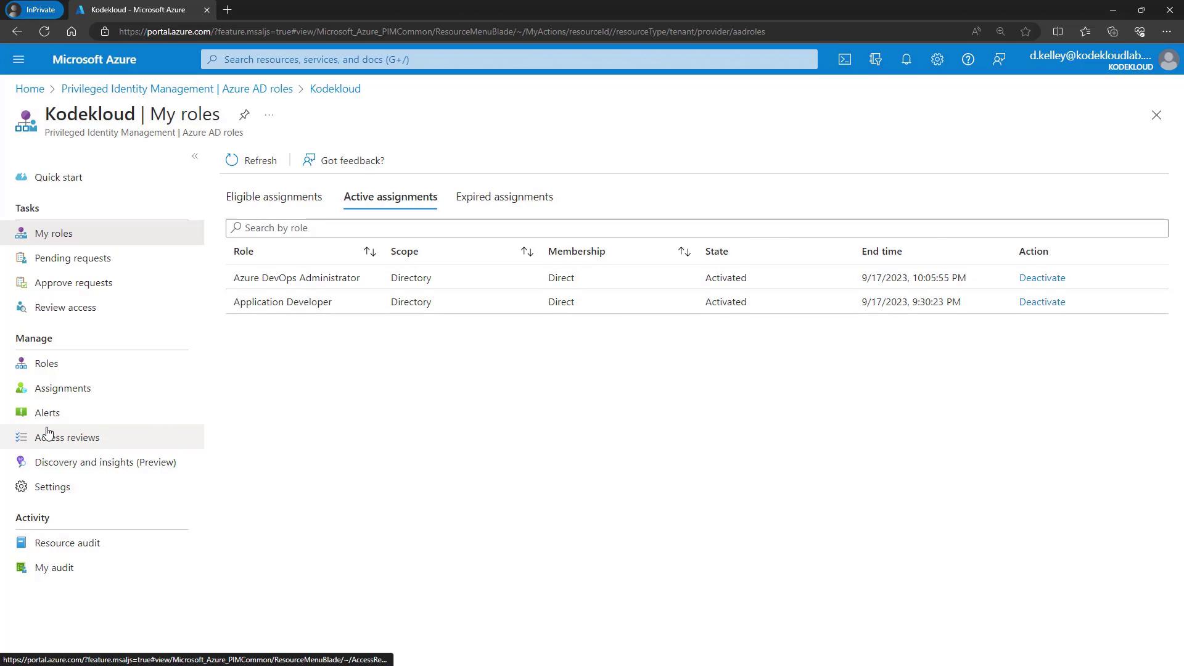The height and width of the screenshot is (666, 1184).
Task: Open more options ellipsis beside title
Action: coord(269,115)
